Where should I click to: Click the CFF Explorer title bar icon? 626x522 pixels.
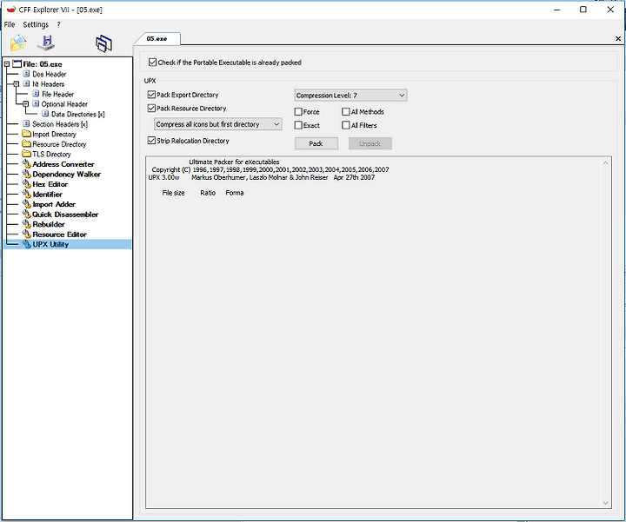[10, 10]
